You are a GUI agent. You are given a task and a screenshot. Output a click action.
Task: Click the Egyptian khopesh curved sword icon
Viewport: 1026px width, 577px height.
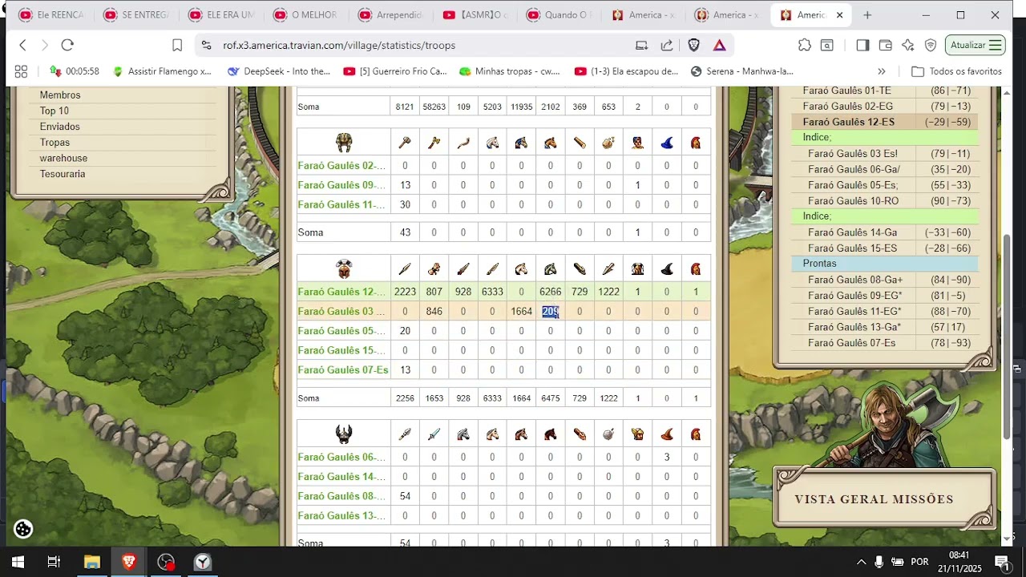(x=463, y=143)
